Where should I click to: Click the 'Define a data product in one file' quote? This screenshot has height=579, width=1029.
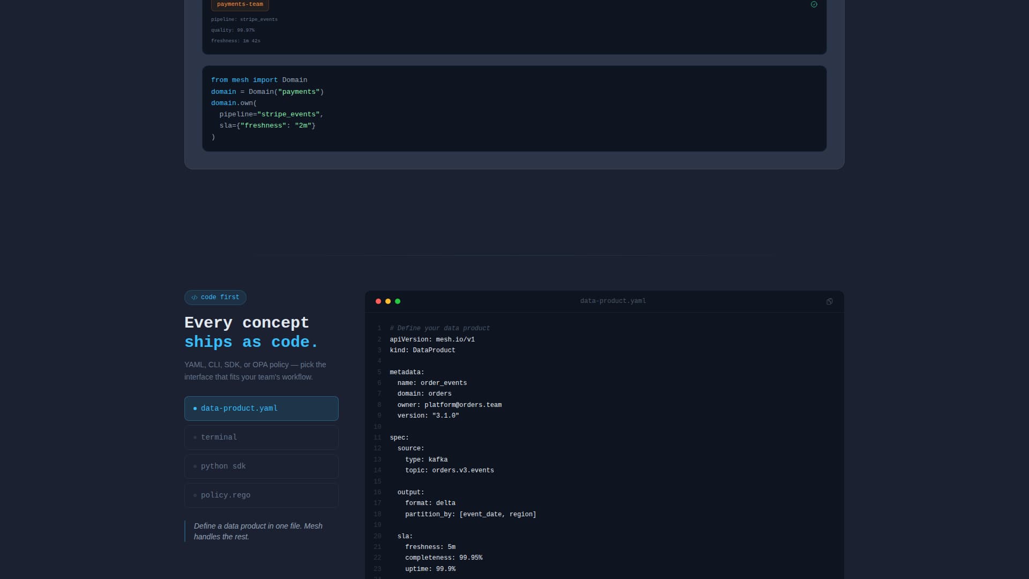[x=258, y=531]
